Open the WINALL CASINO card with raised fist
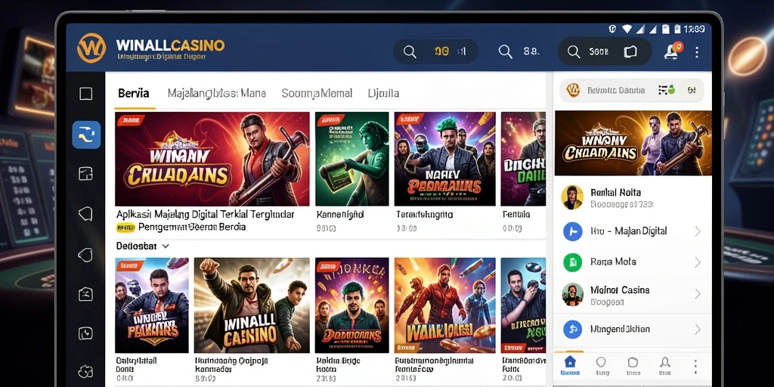This screenshot has width=774, height=387. (252, 305)
